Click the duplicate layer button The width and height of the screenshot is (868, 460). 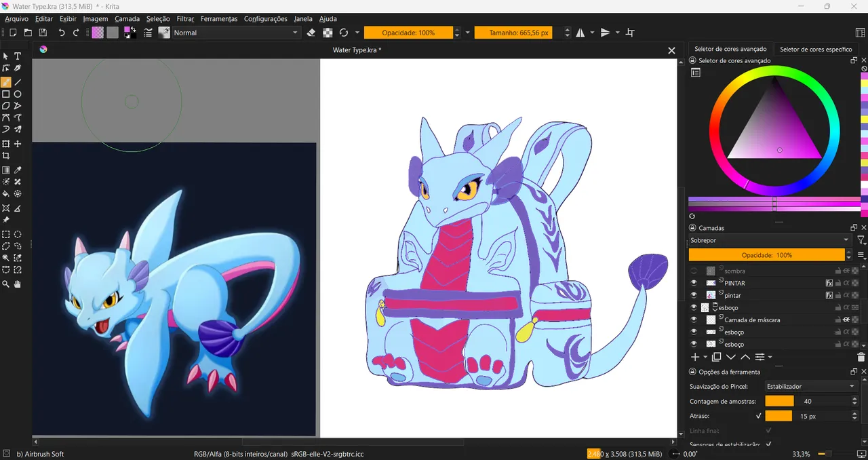click(x=716, y=357)
